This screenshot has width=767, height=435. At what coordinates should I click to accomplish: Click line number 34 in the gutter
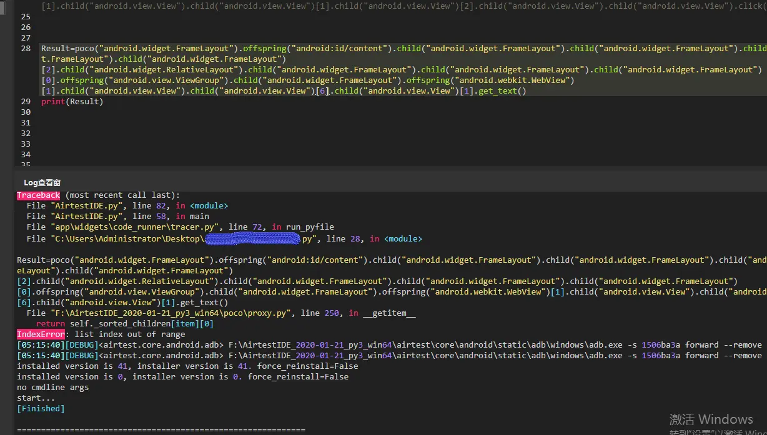pos(26,155)
